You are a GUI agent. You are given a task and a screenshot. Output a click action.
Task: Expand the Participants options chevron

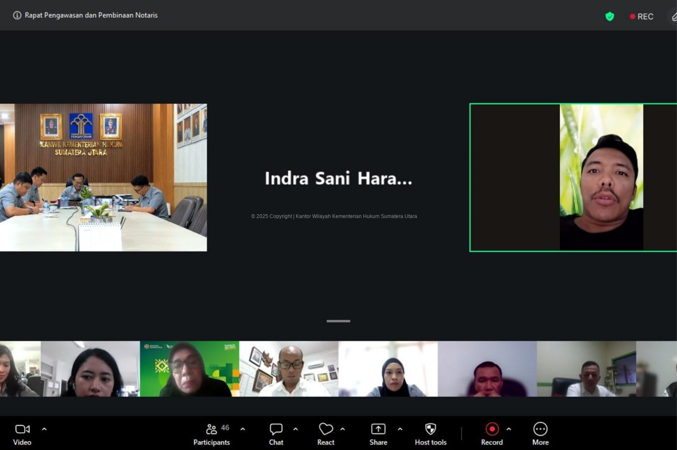[x=242, y=429]
